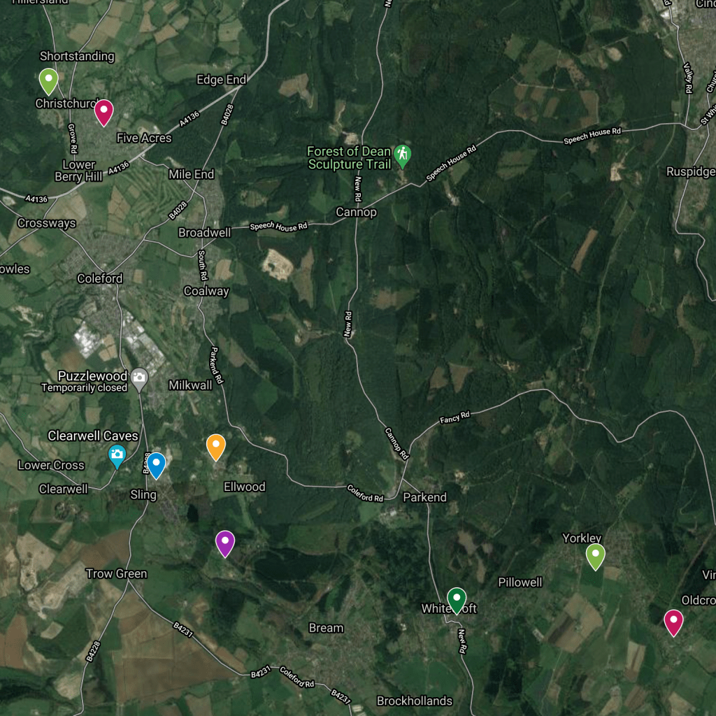Select the Clearwell Caves label
The width and height of the screenshot is (716, 716).
tap(93, 436)
